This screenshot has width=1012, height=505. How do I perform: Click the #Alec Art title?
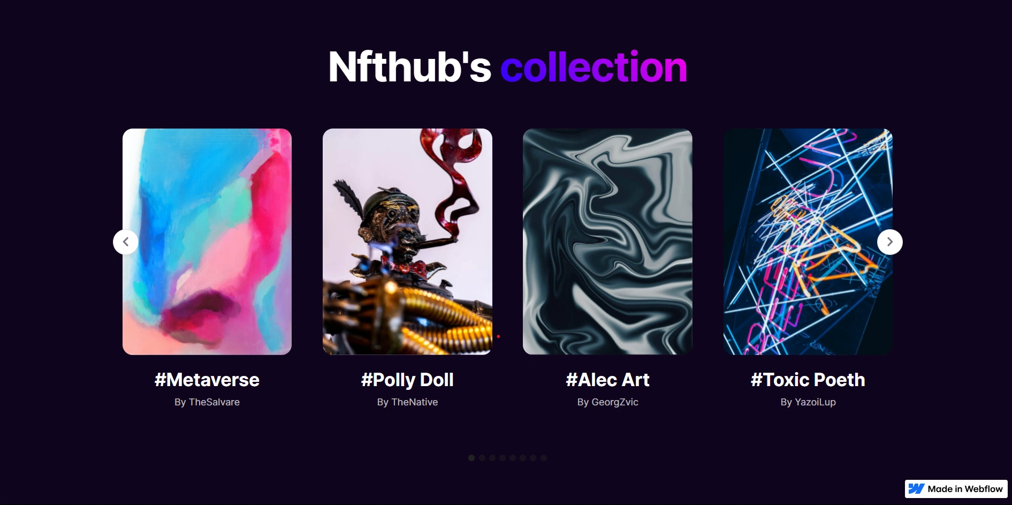pos(607,380)
